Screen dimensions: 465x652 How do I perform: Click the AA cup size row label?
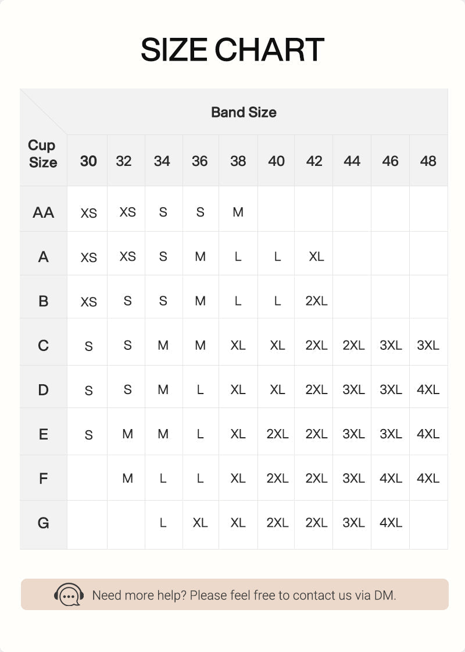43,212
